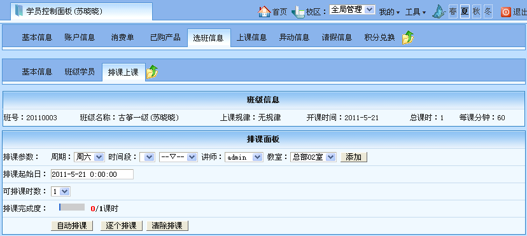Click the butterfly theme icon
Screen dimensions: 527x236
tap(439, 11)
